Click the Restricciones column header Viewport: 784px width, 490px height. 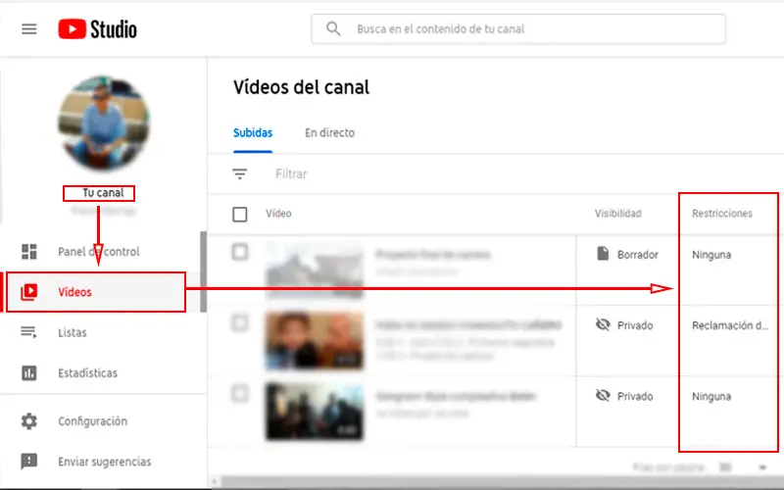722,214
